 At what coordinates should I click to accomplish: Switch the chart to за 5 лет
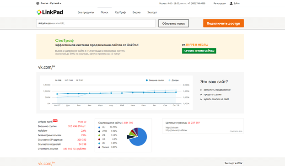tap(80, 80)
